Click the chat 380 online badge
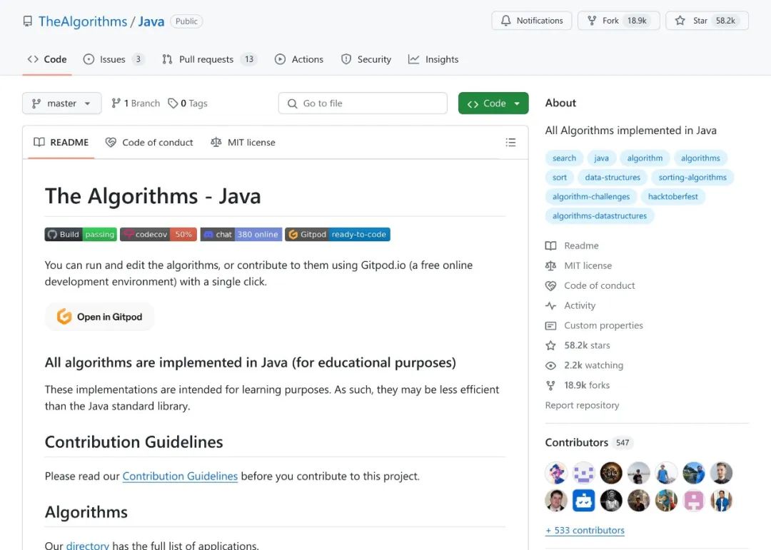 coord(241,235)
